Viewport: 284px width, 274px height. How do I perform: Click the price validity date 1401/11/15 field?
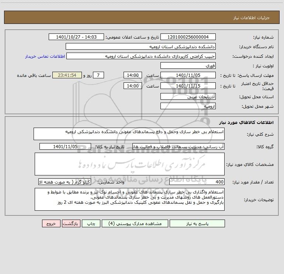188,86
